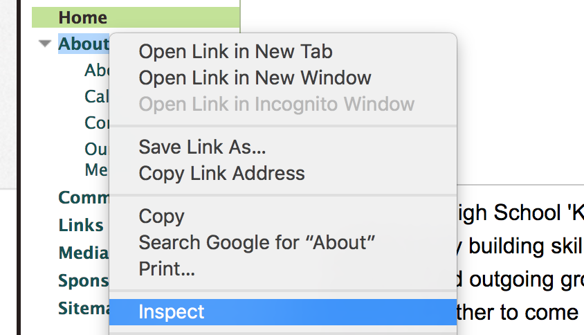Open the Cal sub-item under About
Screen dimensions: 584x335
pos(97,96)
